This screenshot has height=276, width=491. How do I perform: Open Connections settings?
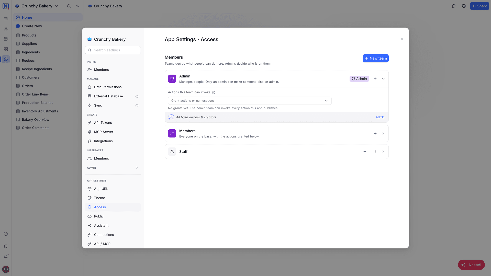[x=113, y=235]
